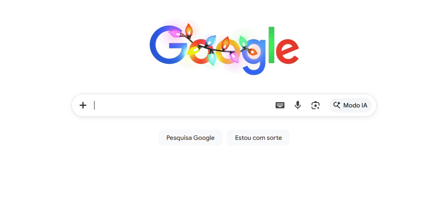
Task: Click the pink bulb on second o
Action: click(234, 57)
